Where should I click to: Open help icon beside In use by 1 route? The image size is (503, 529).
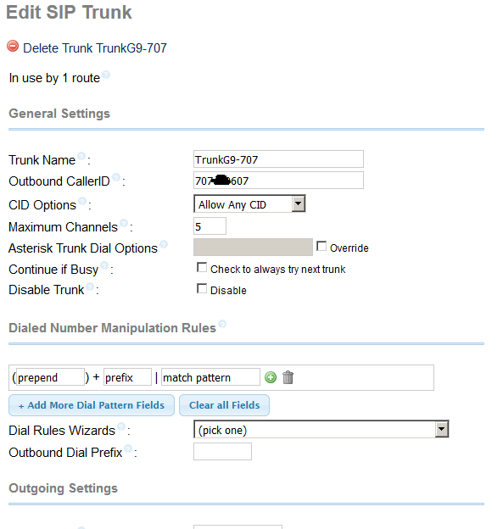[x=106, y=75]
